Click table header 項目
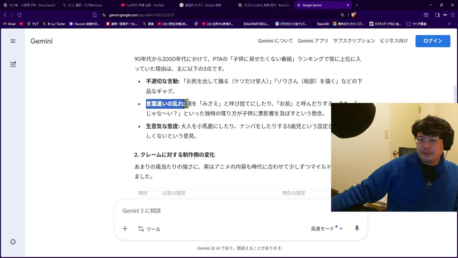The image size is (458, 258). [x=143, y=193]
